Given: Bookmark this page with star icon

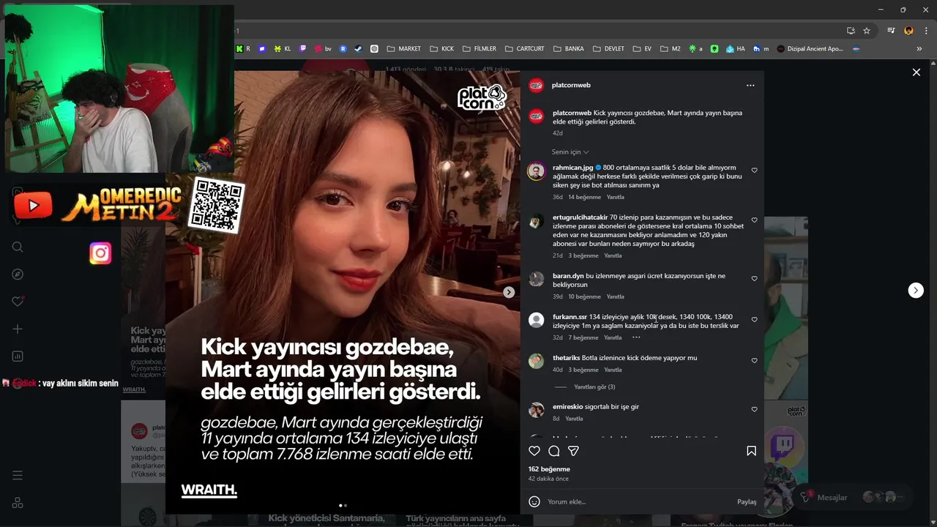Looking at the screenshot, I should point(867,31).
